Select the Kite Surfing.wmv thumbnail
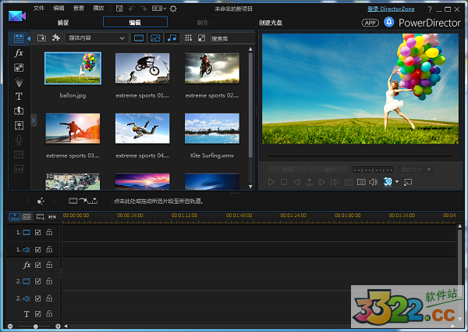The width and height of the screenshot is (468, 332). click(211, 128)
